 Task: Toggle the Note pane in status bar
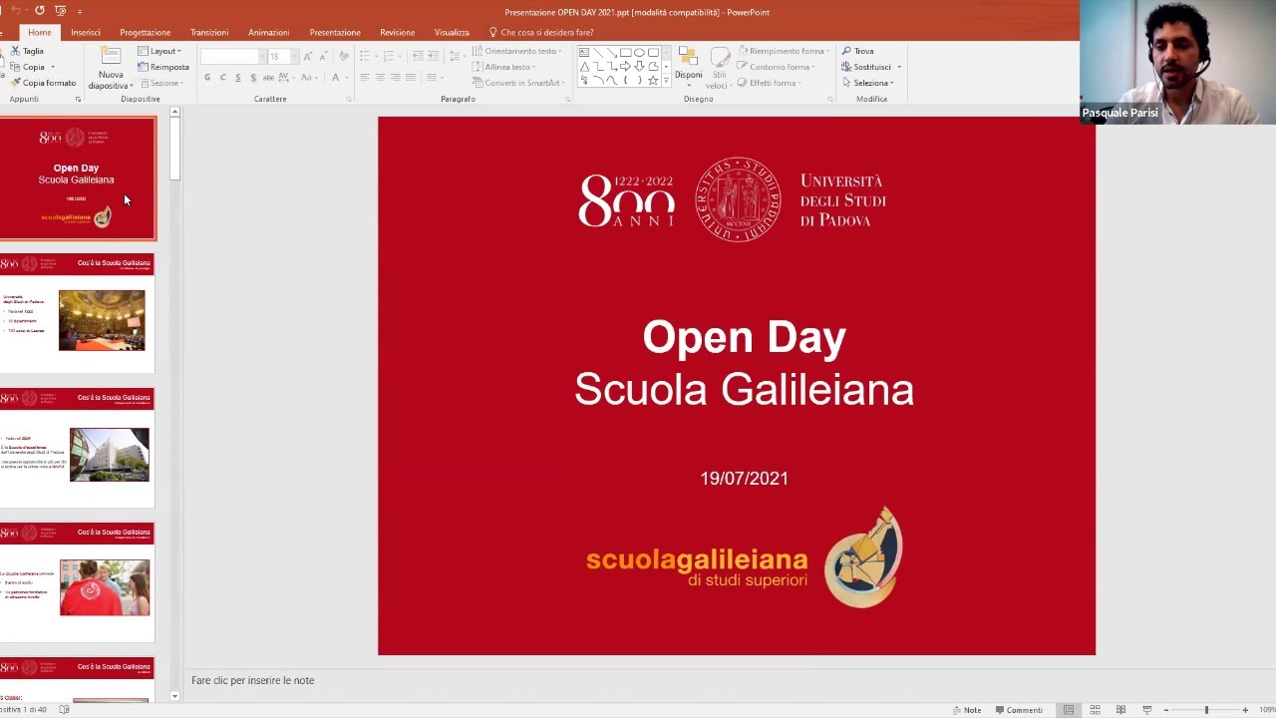point(966,710)
